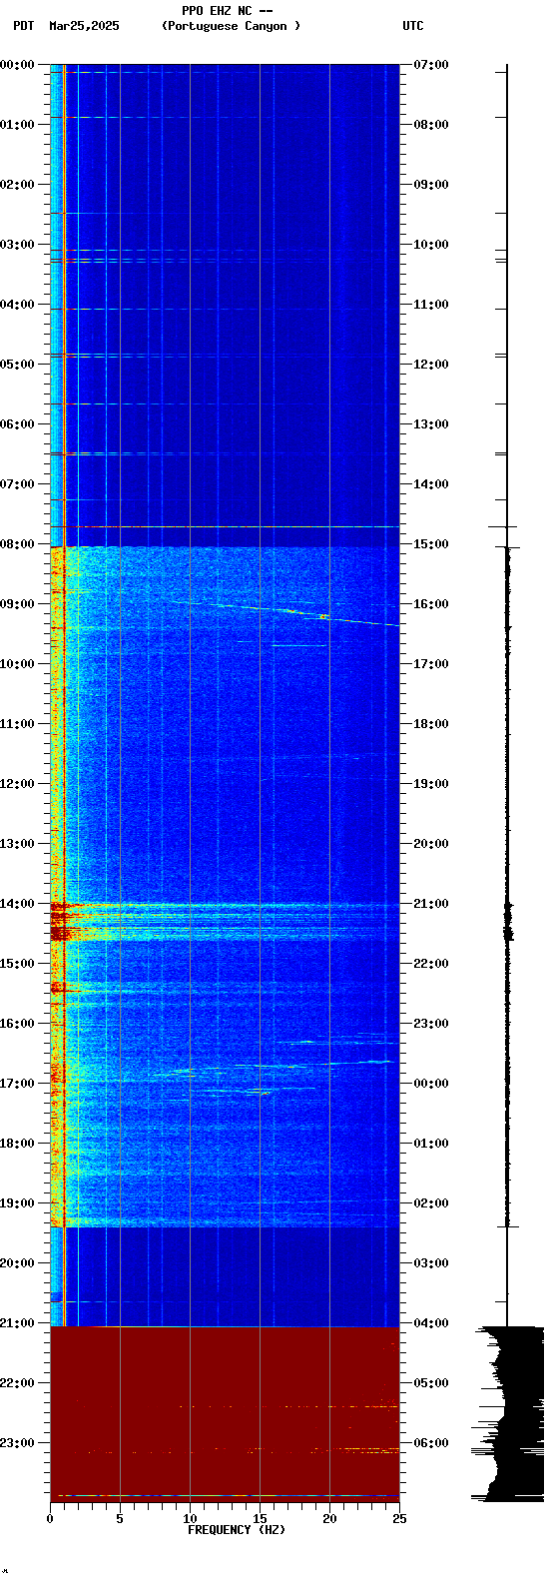
Task: Click the PDT time label "21:00"
Action: tap(17, 1323)
